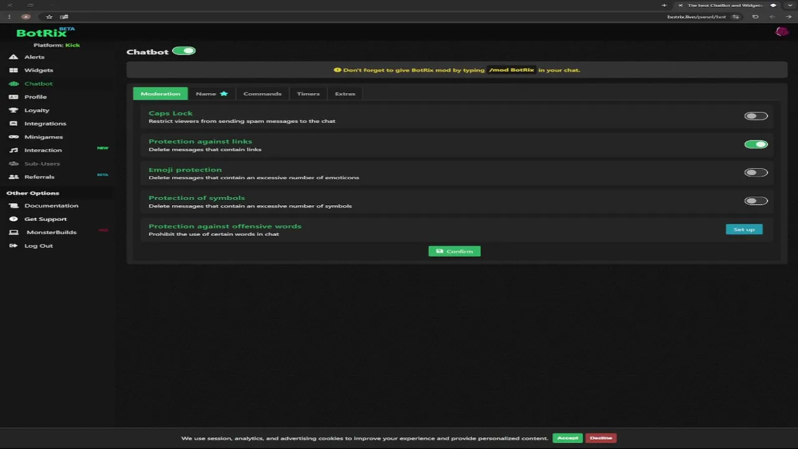This screenshot has width=798, height=449.
Task: Close the browser tab with X
Action: [x=680, y=5]
